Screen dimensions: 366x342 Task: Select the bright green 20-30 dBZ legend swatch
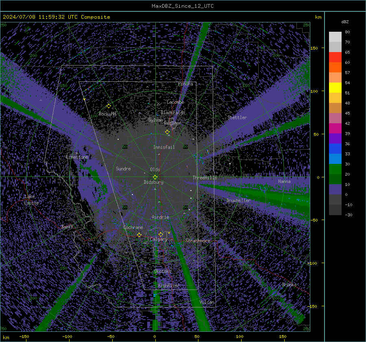pos(335,169)
